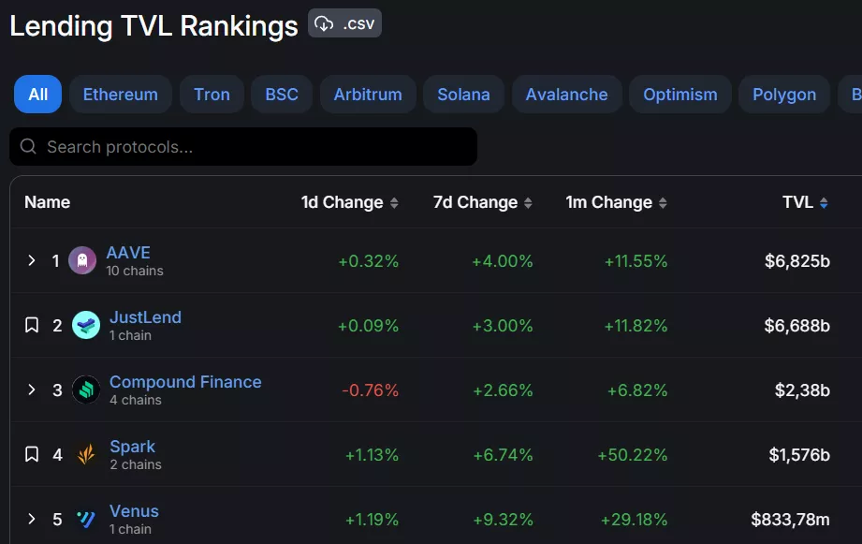The image size is (862, 544).
Task: Click the Compound Finance logo
Action: pos(86,389)
